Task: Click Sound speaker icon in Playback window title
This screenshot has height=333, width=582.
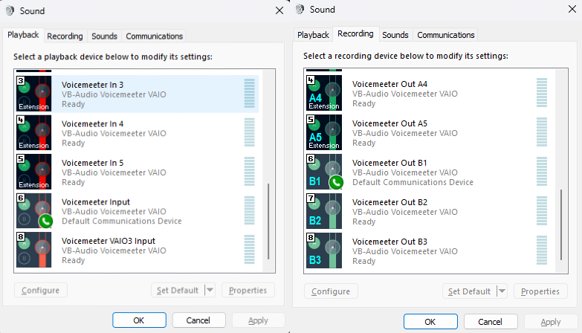Action: (x=10, y=10)
